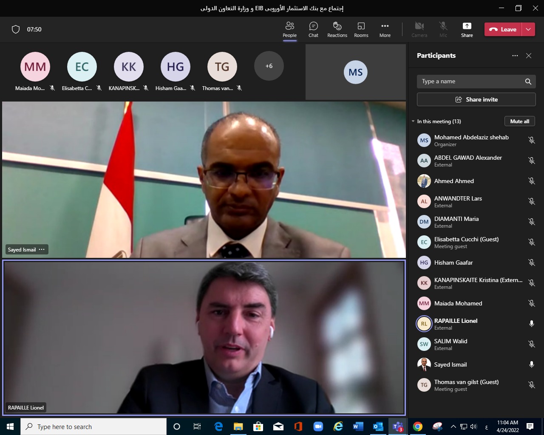Click the Share invite button
The image size is (544, 435).
tap(476, 99)
